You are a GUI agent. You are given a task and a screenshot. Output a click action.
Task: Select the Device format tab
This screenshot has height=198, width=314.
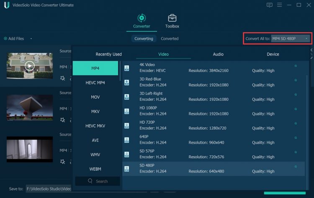coord(273,54)
